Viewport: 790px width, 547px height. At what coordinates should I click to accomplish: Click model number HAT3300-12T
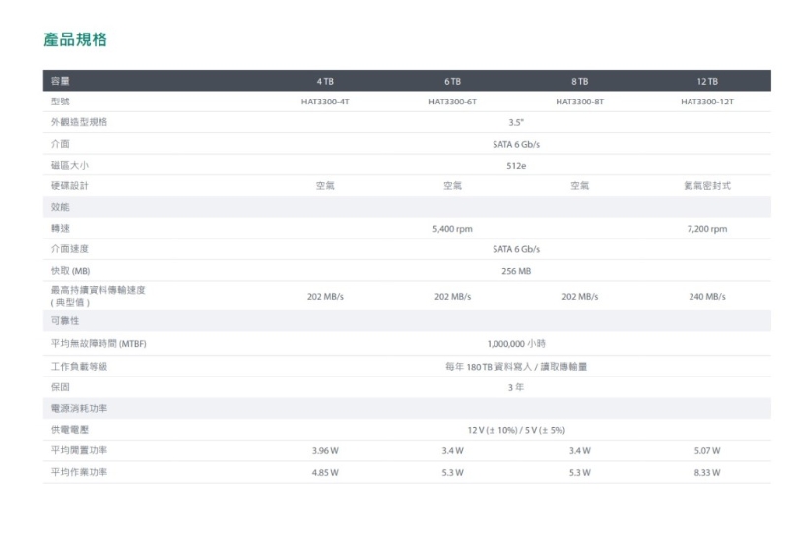pos(707,102)
